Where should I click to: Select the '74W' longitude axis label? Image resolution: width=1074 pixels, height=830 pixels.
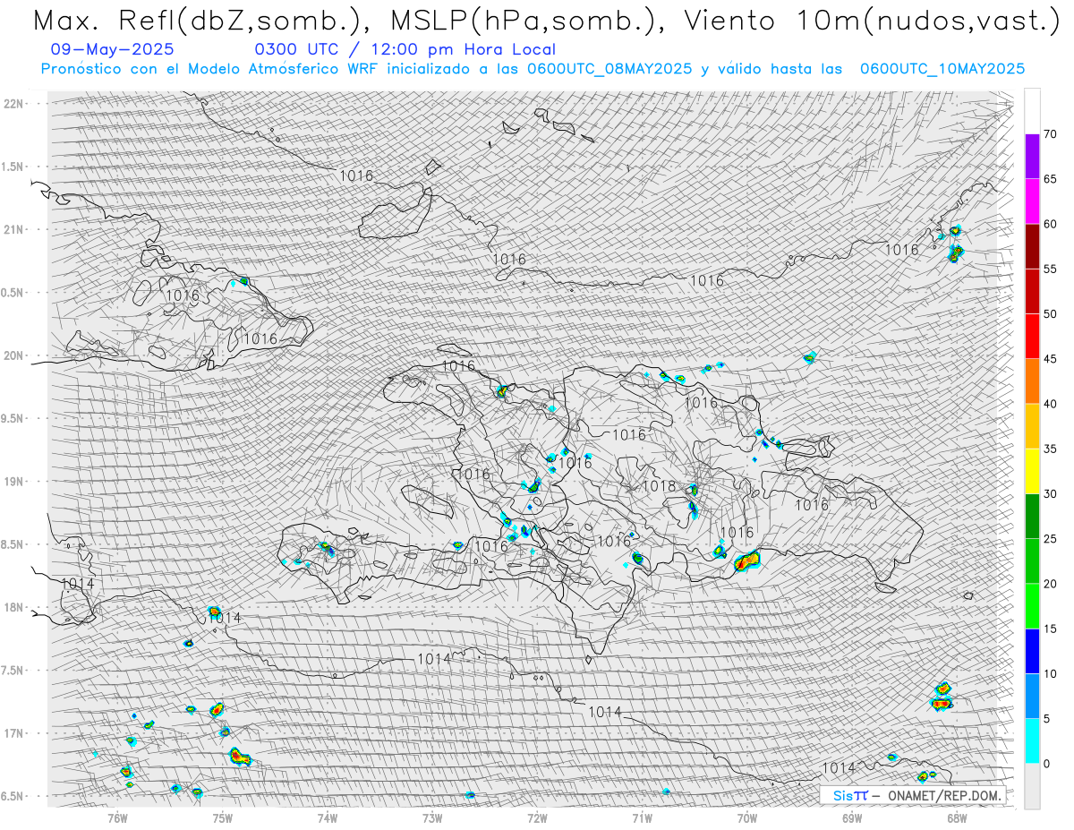pos(328,817)
